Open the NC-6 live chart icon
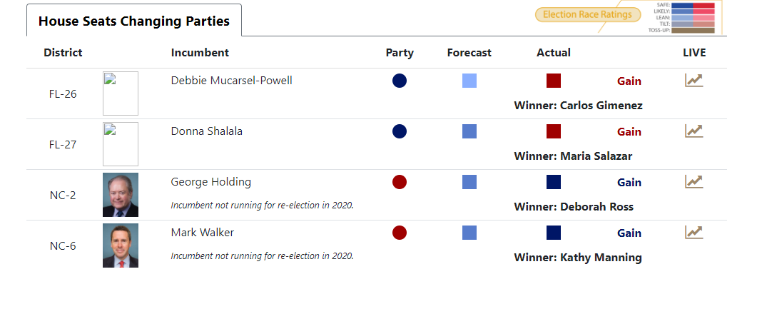This screenshot has height=314, width=772. click(694, 233)
